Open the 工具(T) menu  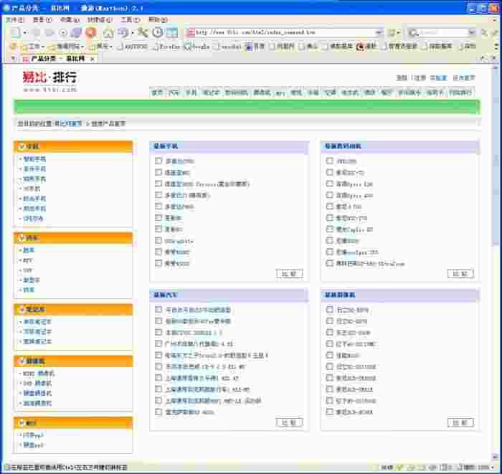(x=130, y=20)
